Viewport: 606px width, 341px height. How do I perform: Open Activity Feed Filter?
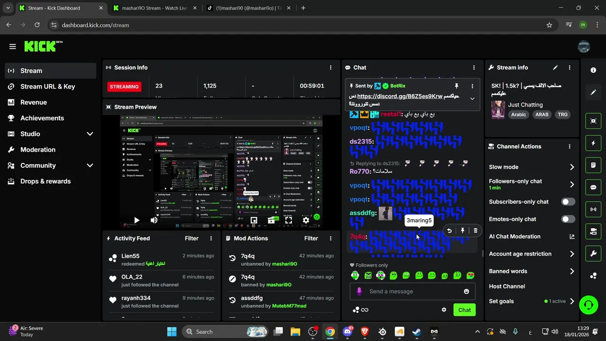click(192, 238)
